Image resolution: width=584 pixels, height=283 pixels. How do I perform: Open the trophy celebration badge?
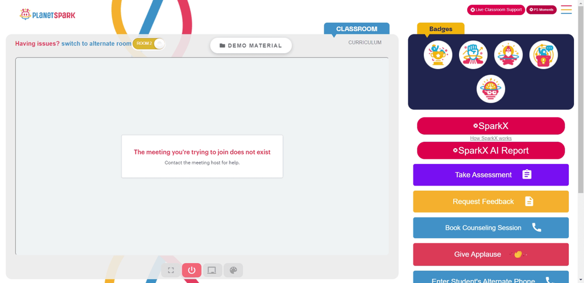pyautogui.click(x=438, y=55)
